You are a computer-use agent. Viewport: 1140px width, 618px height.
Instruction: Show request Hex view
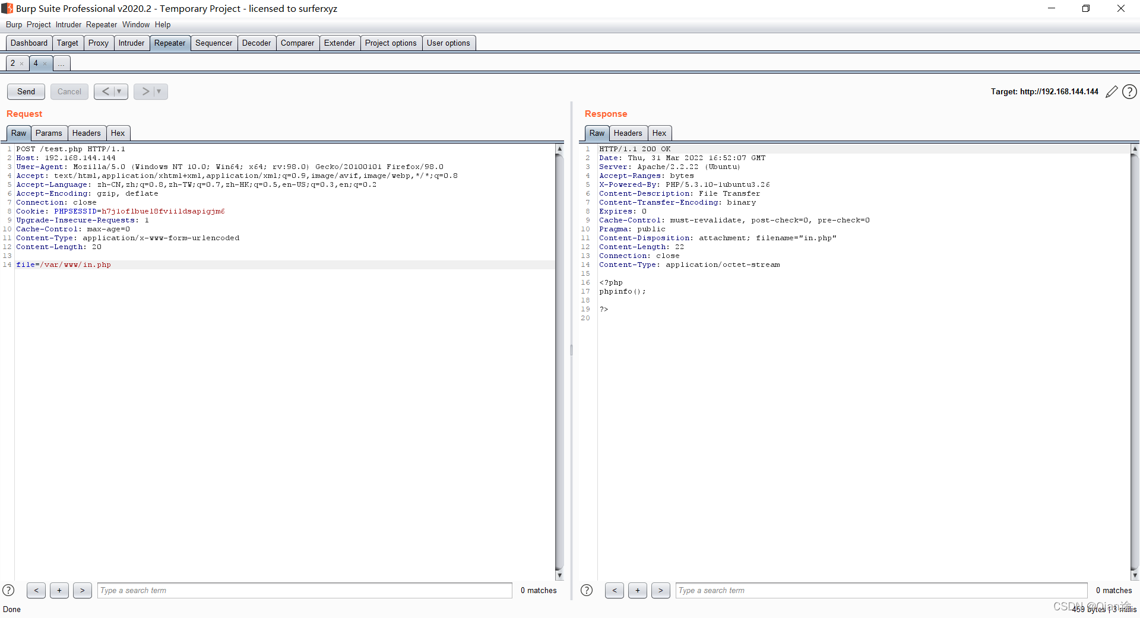pos(118,133)
